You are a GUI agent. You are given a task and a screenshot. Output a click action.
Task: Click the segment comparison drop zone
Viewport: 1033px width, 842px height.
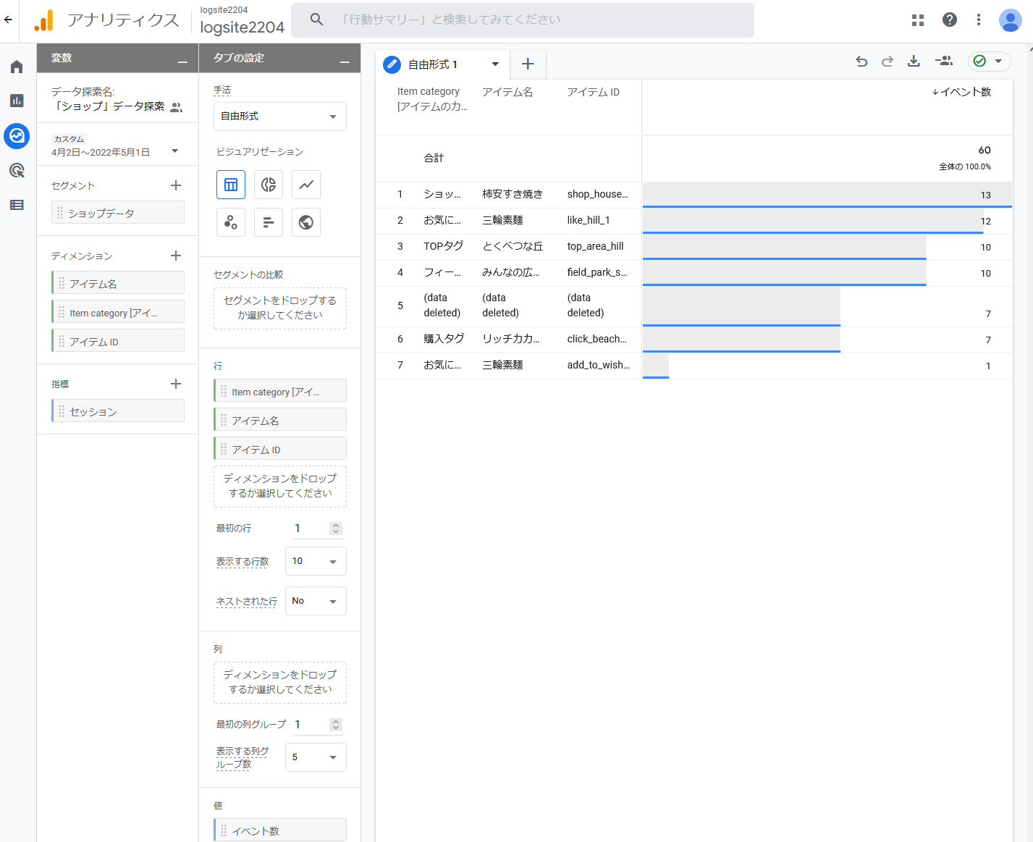(x=280, y=308)
